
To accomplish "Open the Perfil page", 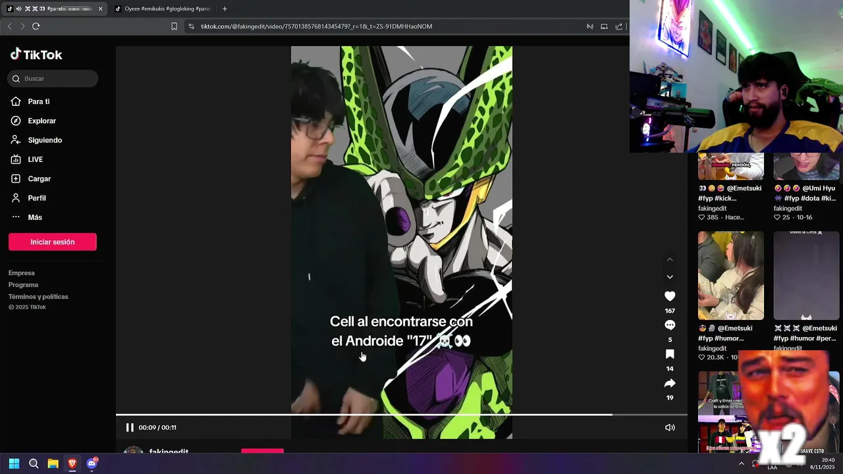I will coord(28,197).
